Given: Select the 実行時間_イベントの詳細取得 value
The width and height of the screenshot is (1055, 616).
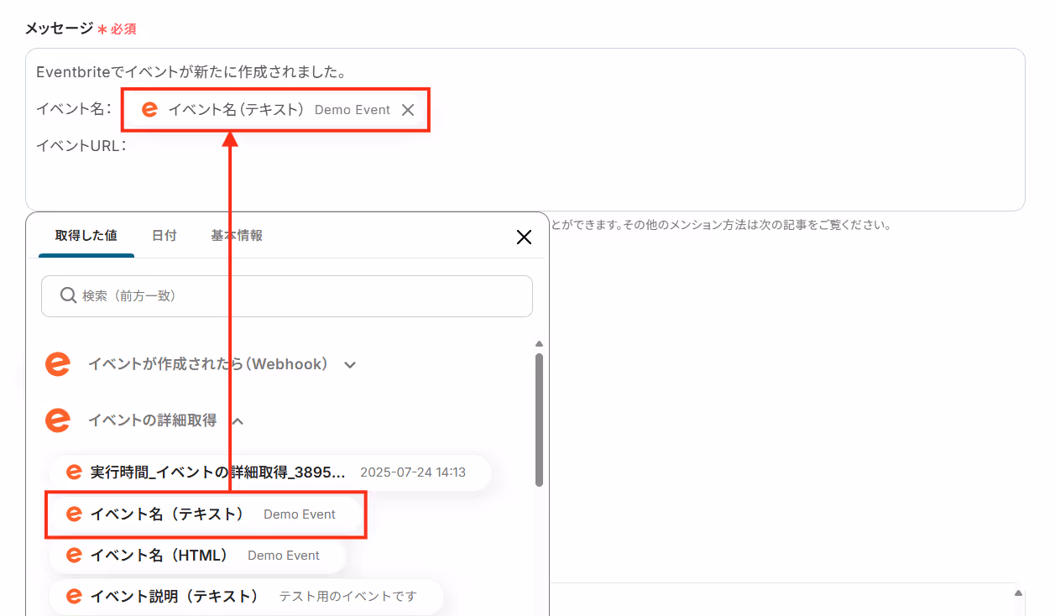Looking at the screenshot, I should click(269, 472).
